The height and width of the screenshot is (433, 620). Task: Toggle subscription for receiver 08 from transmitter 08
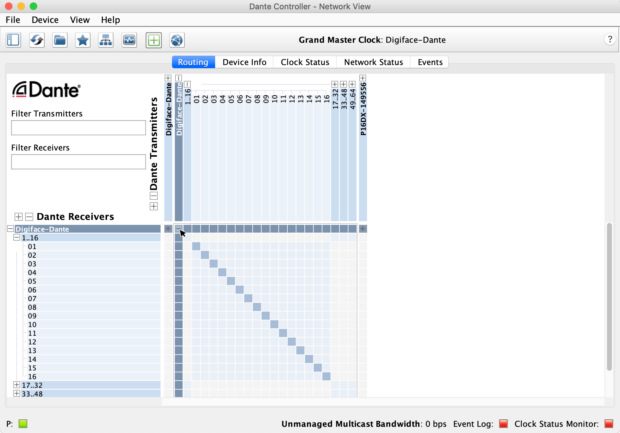[x=257, y=307]
